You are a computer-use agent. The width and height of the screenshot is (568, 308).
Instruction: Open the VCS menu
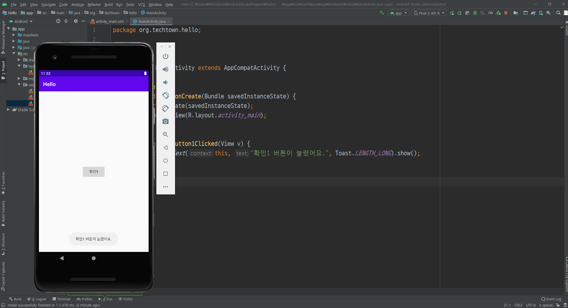pos(141,4)
